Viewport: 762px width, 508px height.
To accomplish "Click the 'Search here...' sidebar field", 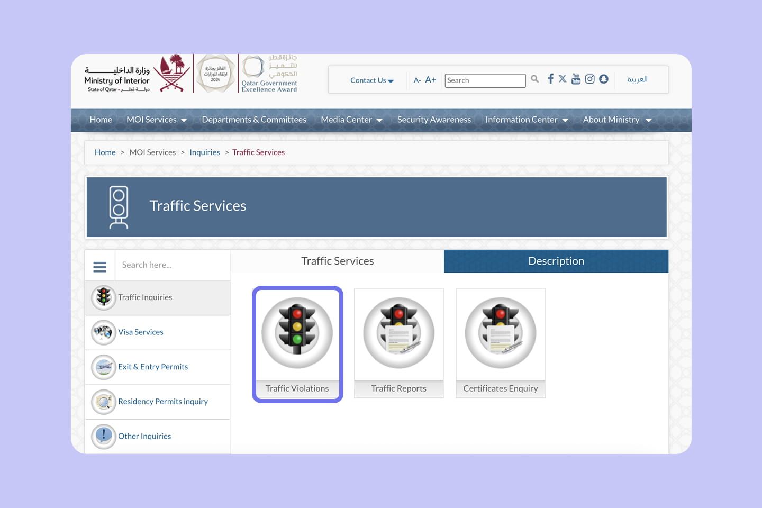I will tap(172, 265).
